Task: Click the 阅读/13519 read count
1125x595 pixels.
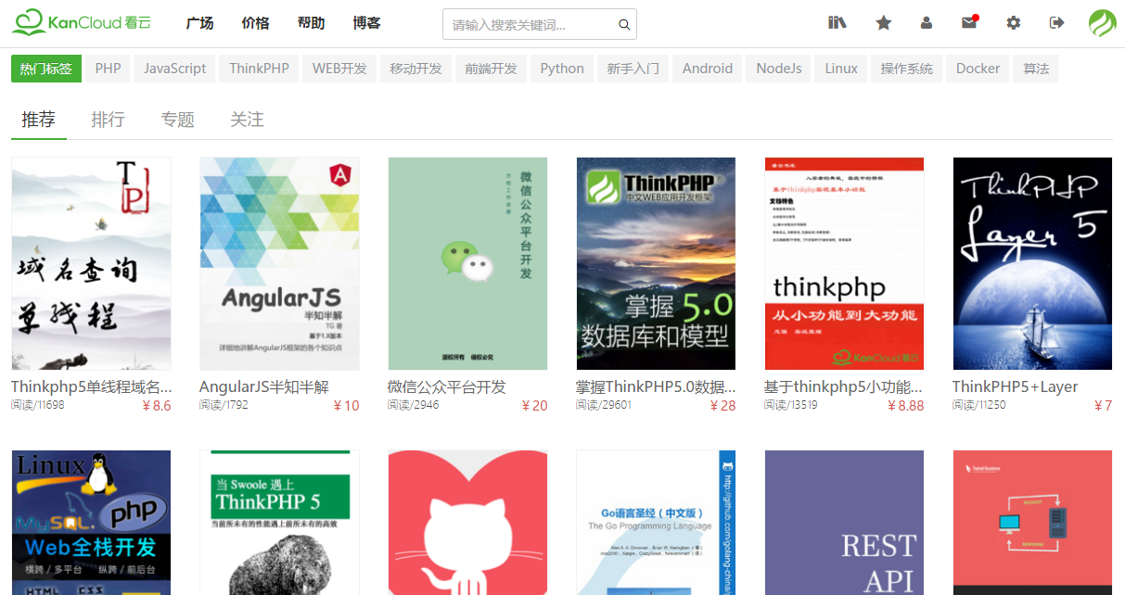Action: [791, 405]
